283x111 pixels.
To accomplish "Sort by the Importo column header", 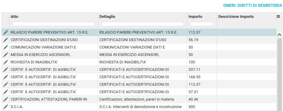I will 195,17.
